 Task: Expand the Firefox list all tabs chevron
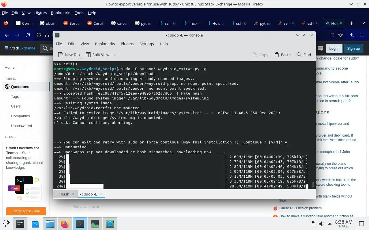363,23
